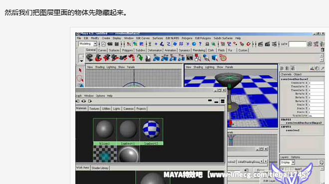Click the trash can shelf icon

click(x=323, y=50)
